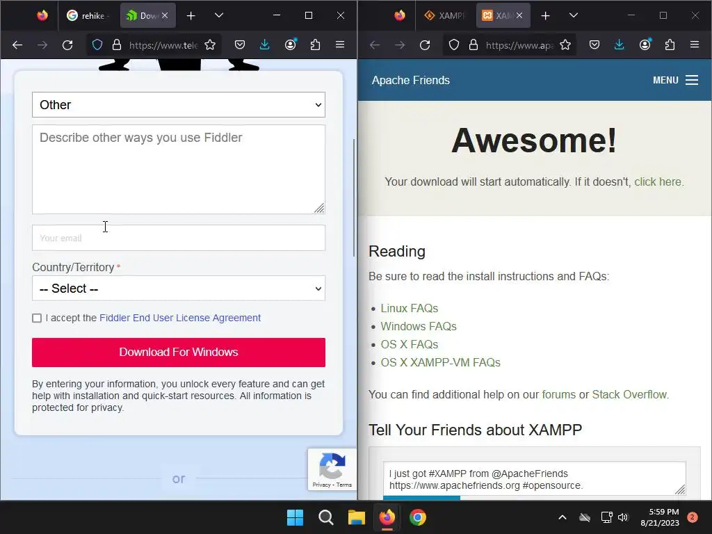The image size is (712, 534).
Task: Open taskbar Search
Action: [x=325, y=517]
